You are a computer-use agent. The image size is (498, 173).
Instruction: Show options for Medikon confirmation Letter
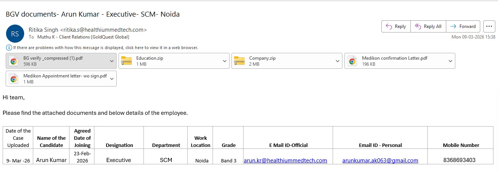450,61
